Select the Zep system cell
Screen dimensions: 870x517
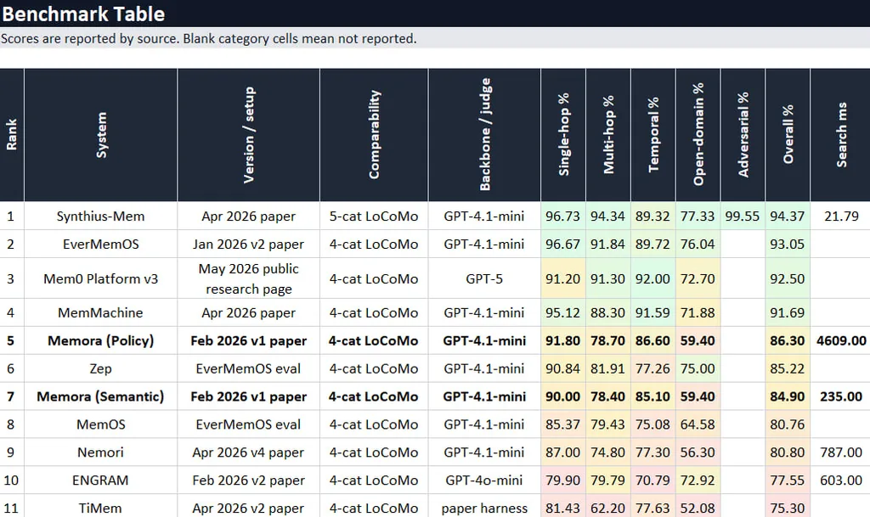pos(100,368)
